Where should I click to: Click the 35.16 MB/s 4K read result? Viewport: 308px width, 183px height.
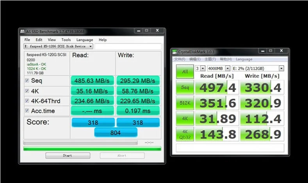click(x=92, y=91)
